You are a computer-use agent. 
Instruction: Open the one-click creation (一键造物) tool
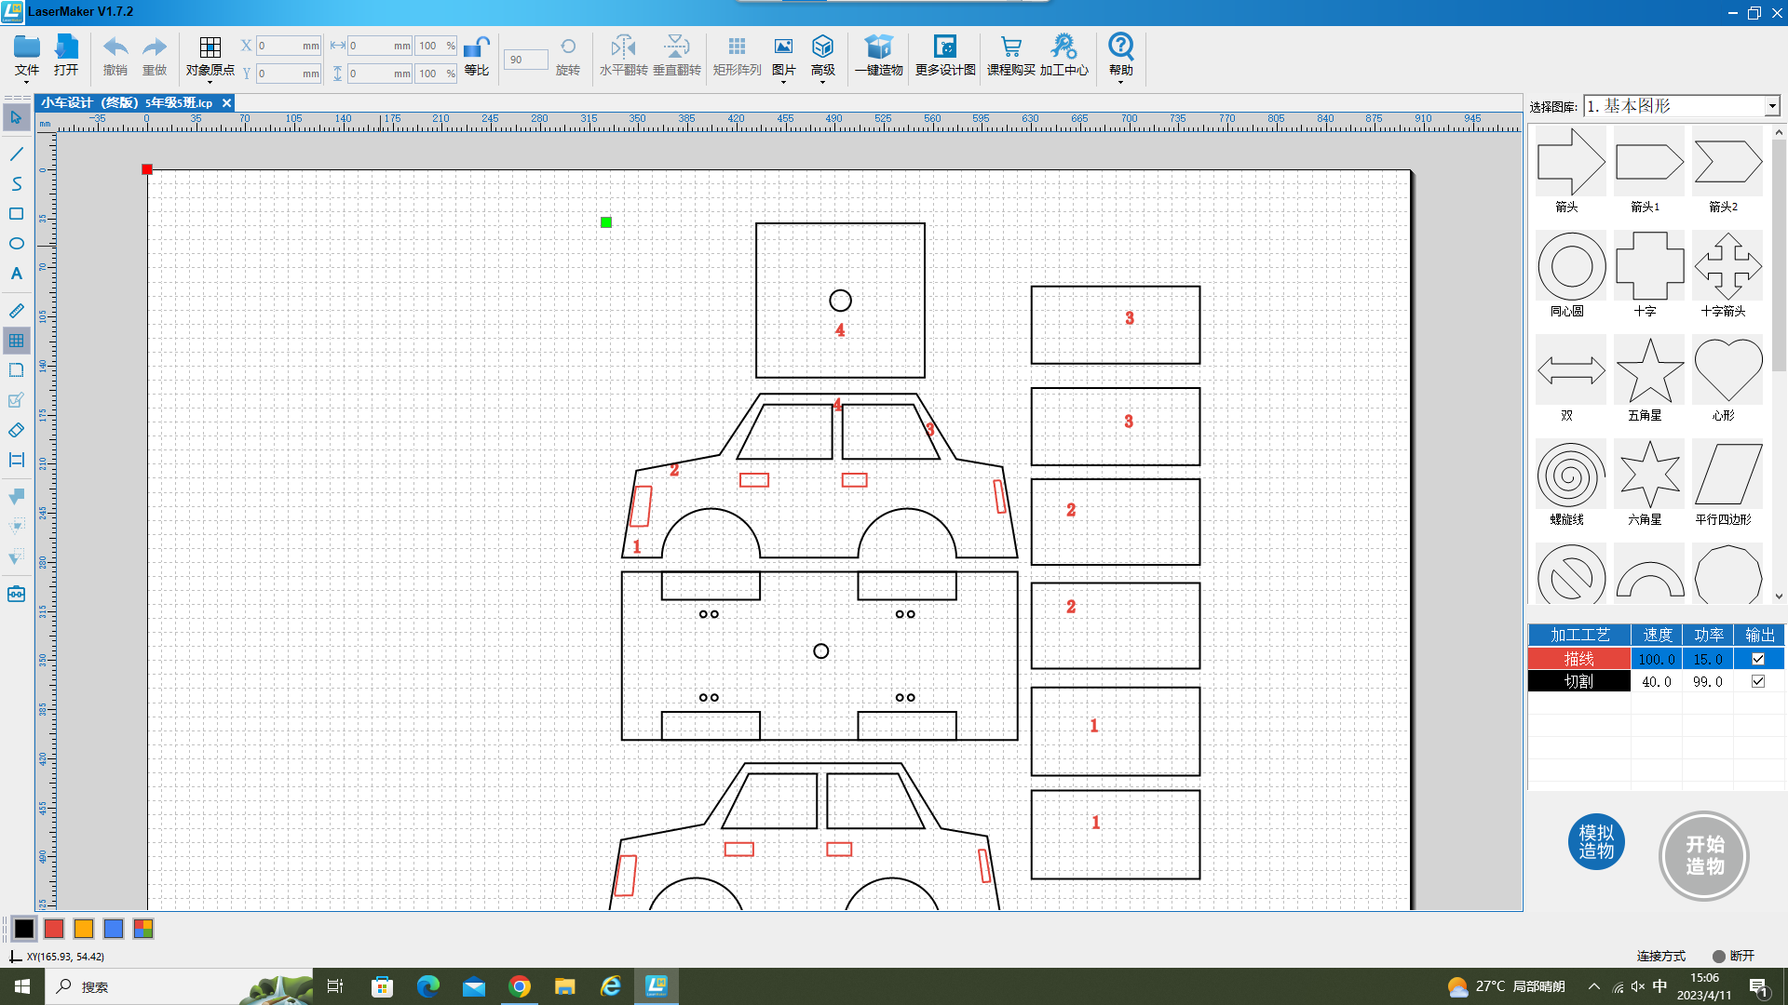point(879,56)
